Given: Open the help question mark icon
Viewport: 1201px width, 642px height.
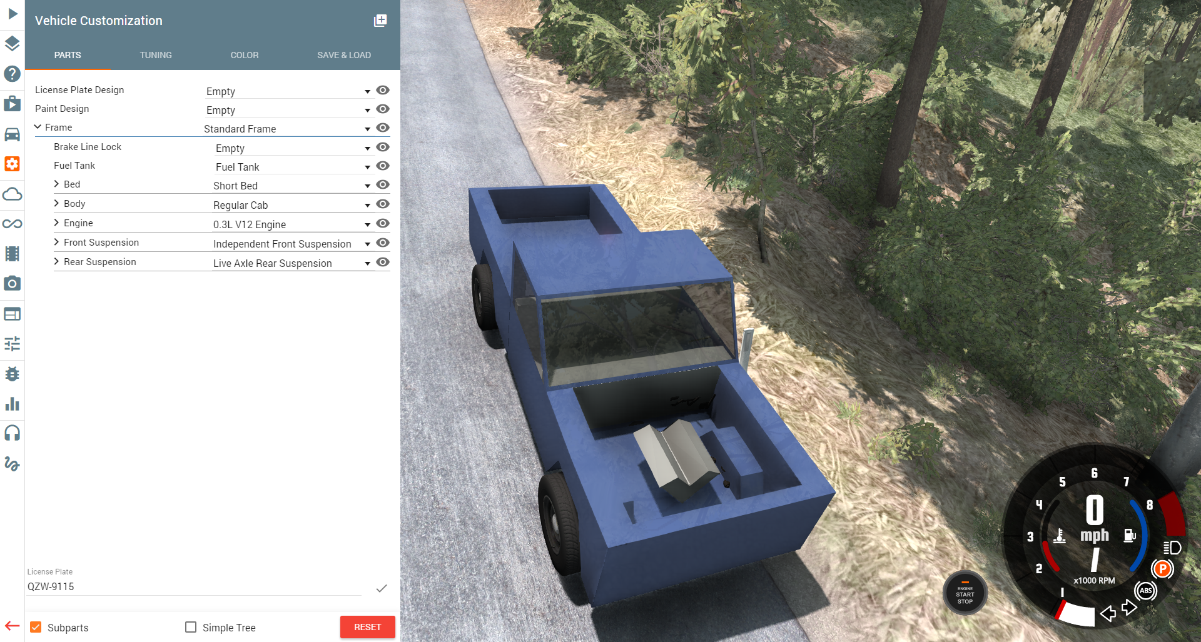Looking at the screenshot, I should (x=13, y=74).
